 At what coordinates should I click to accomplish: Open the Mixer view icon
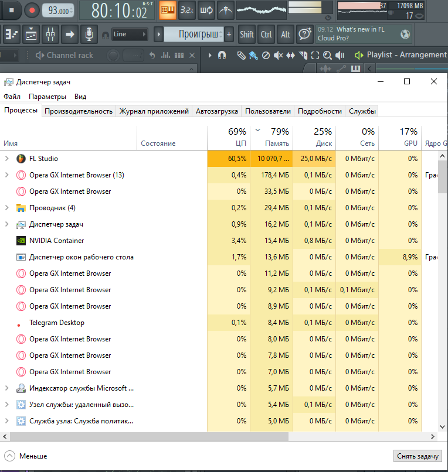pos(50,35)
